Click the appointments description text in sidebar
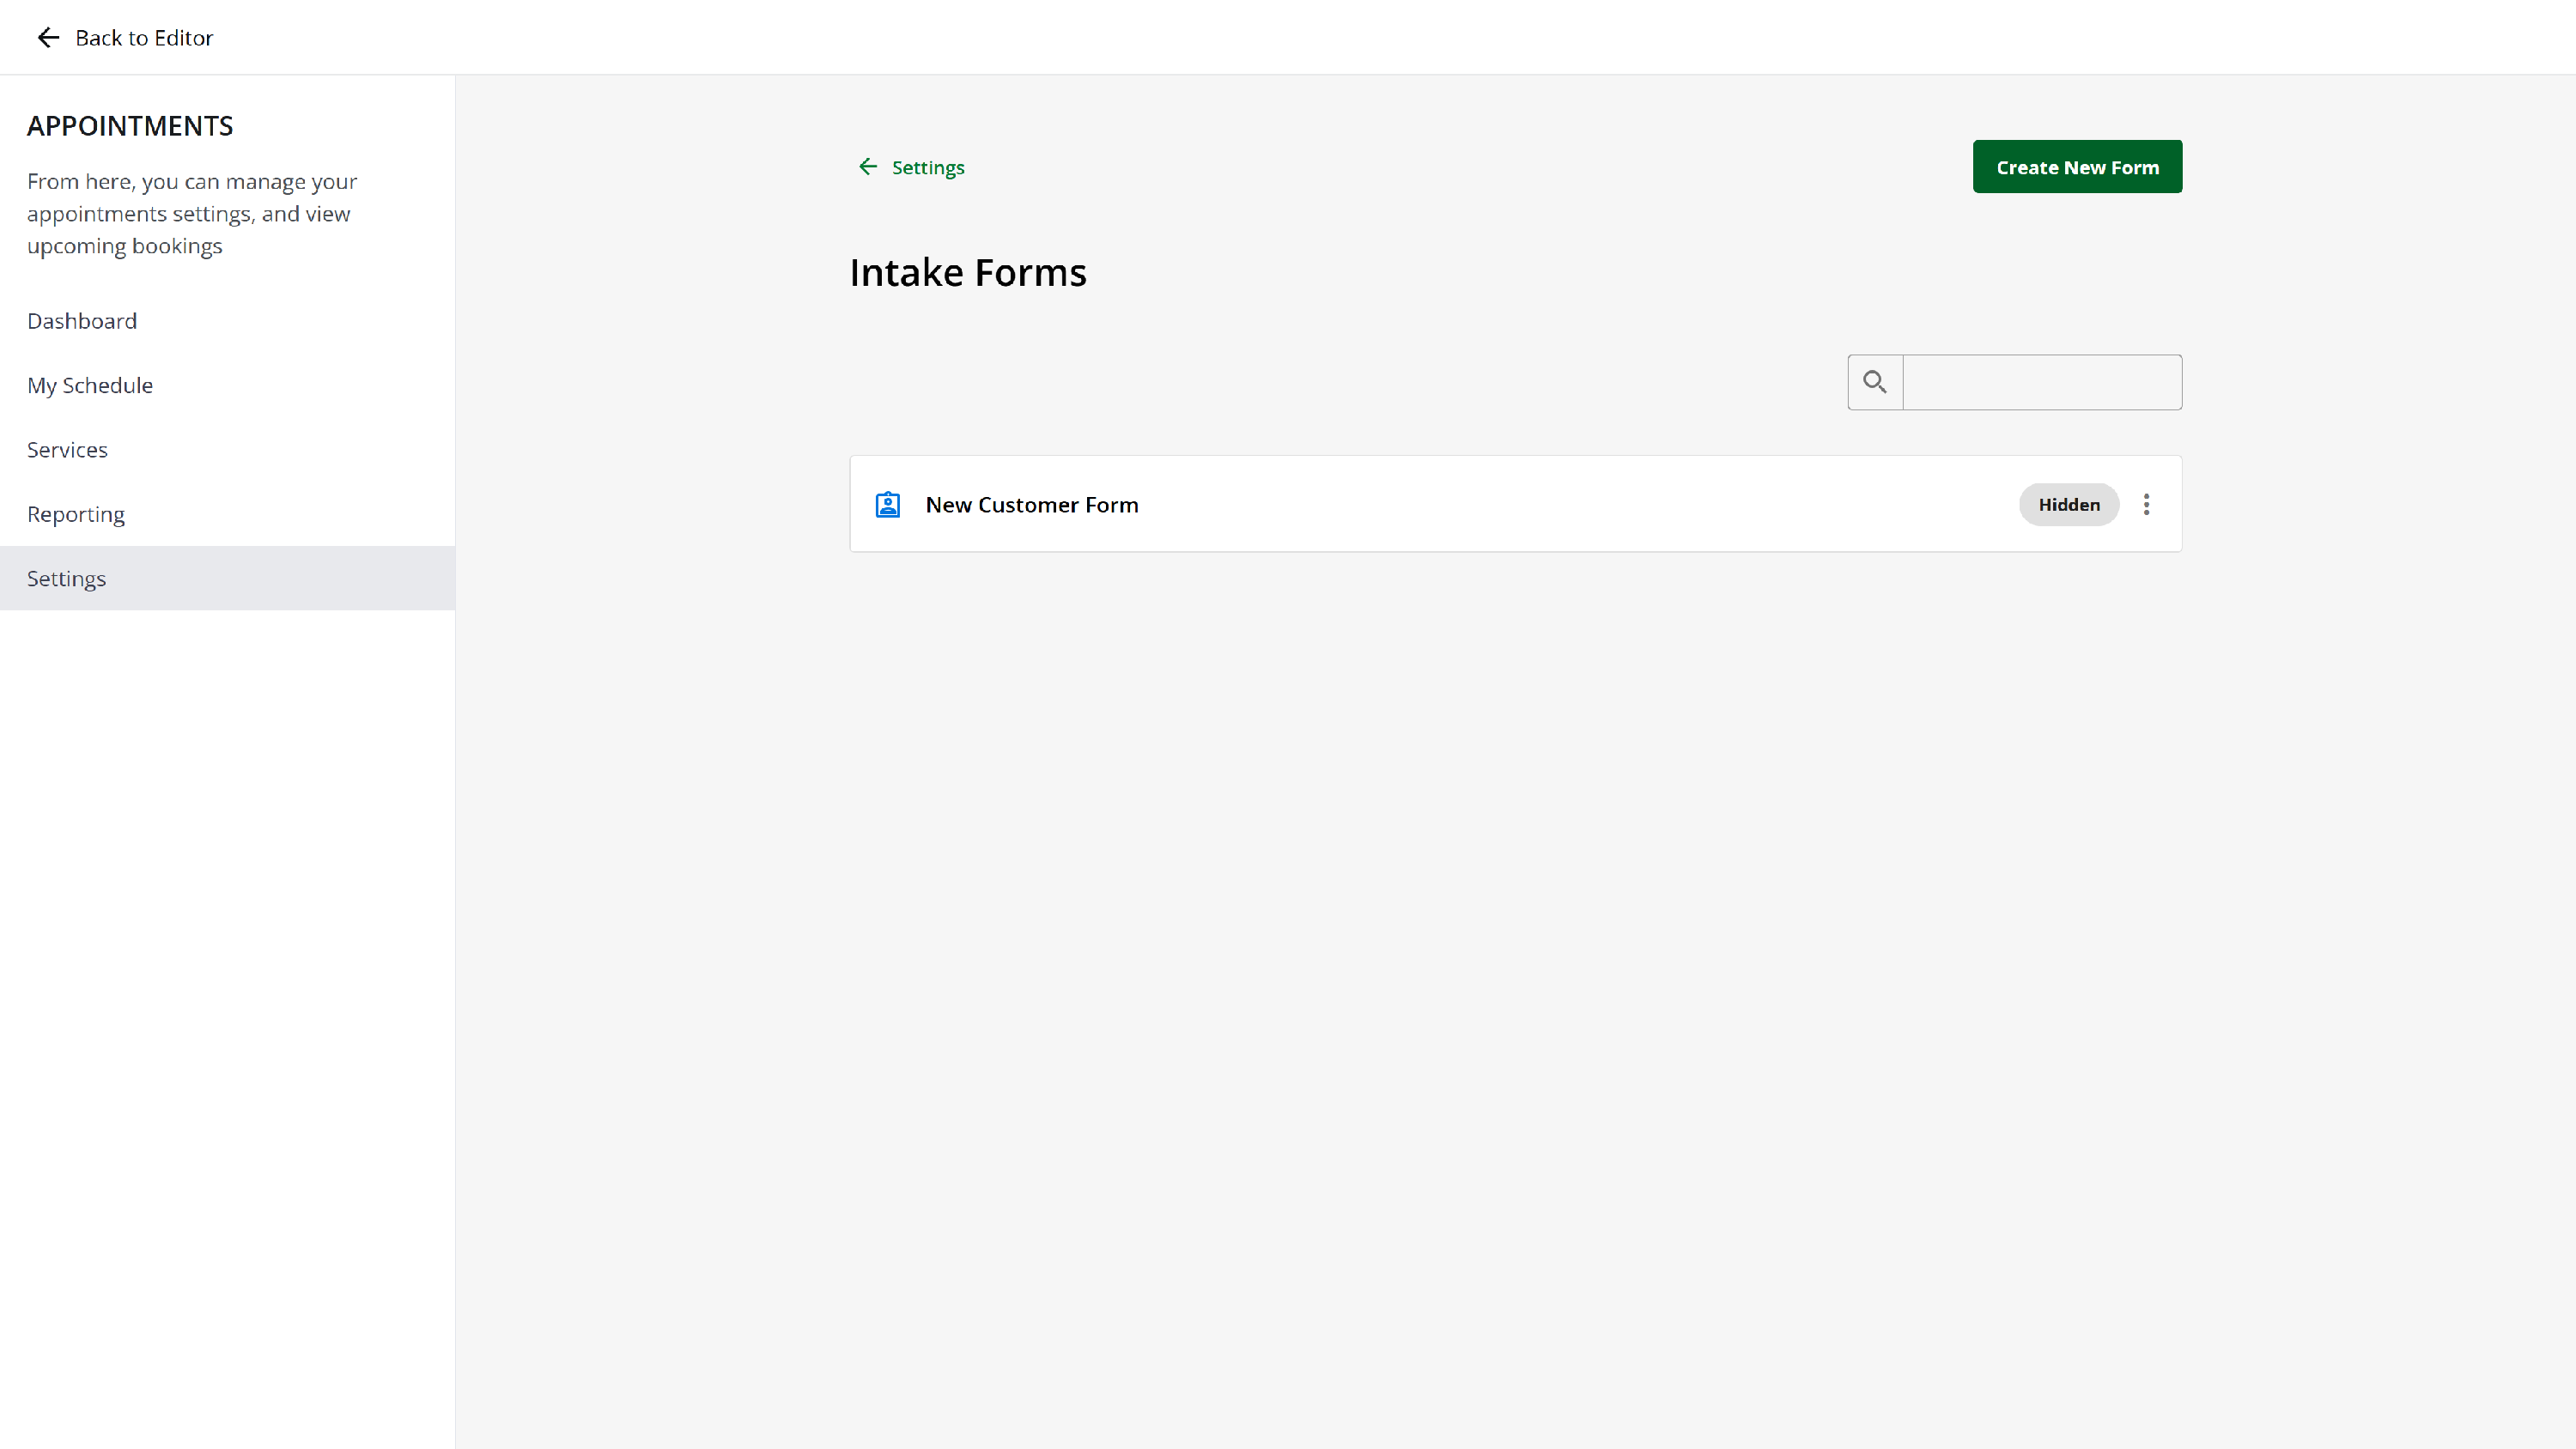This screenshot has height=1449, width=2576. click(x=191, y=214)
